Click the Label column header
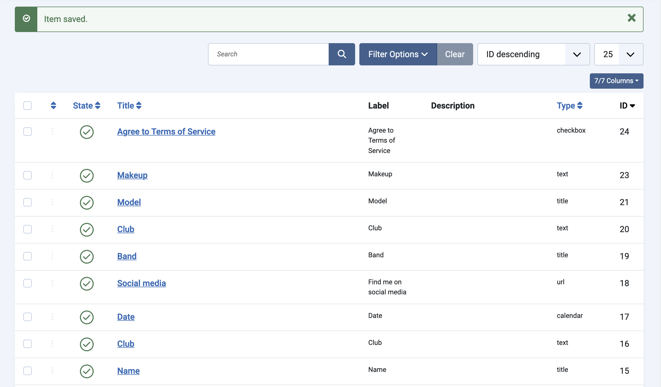 [378, 106]
